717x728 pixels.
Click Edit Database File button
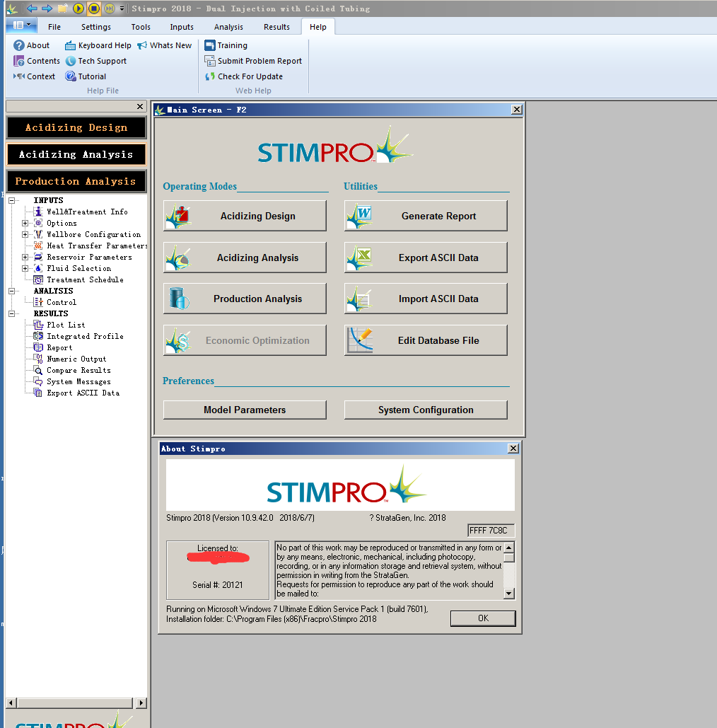click(426, 340)
